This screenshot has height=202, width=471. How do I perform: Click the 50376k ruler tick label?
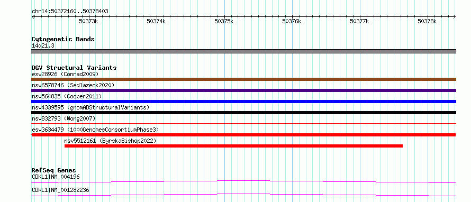click(x=292, y=21)
